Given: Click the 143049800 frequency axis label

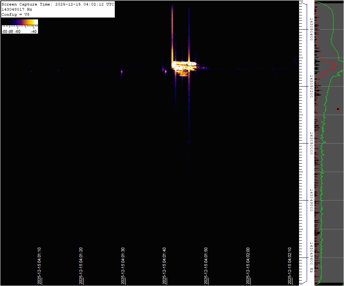Looking at the screenshot, I should [x=311, y=200].
